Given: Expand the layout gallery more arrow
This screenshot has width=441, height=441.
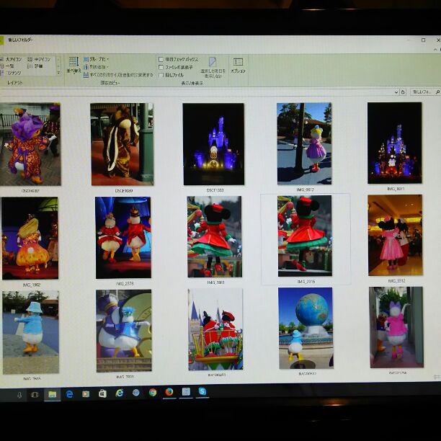Looking at the screenshot, I should coord(58,73).
